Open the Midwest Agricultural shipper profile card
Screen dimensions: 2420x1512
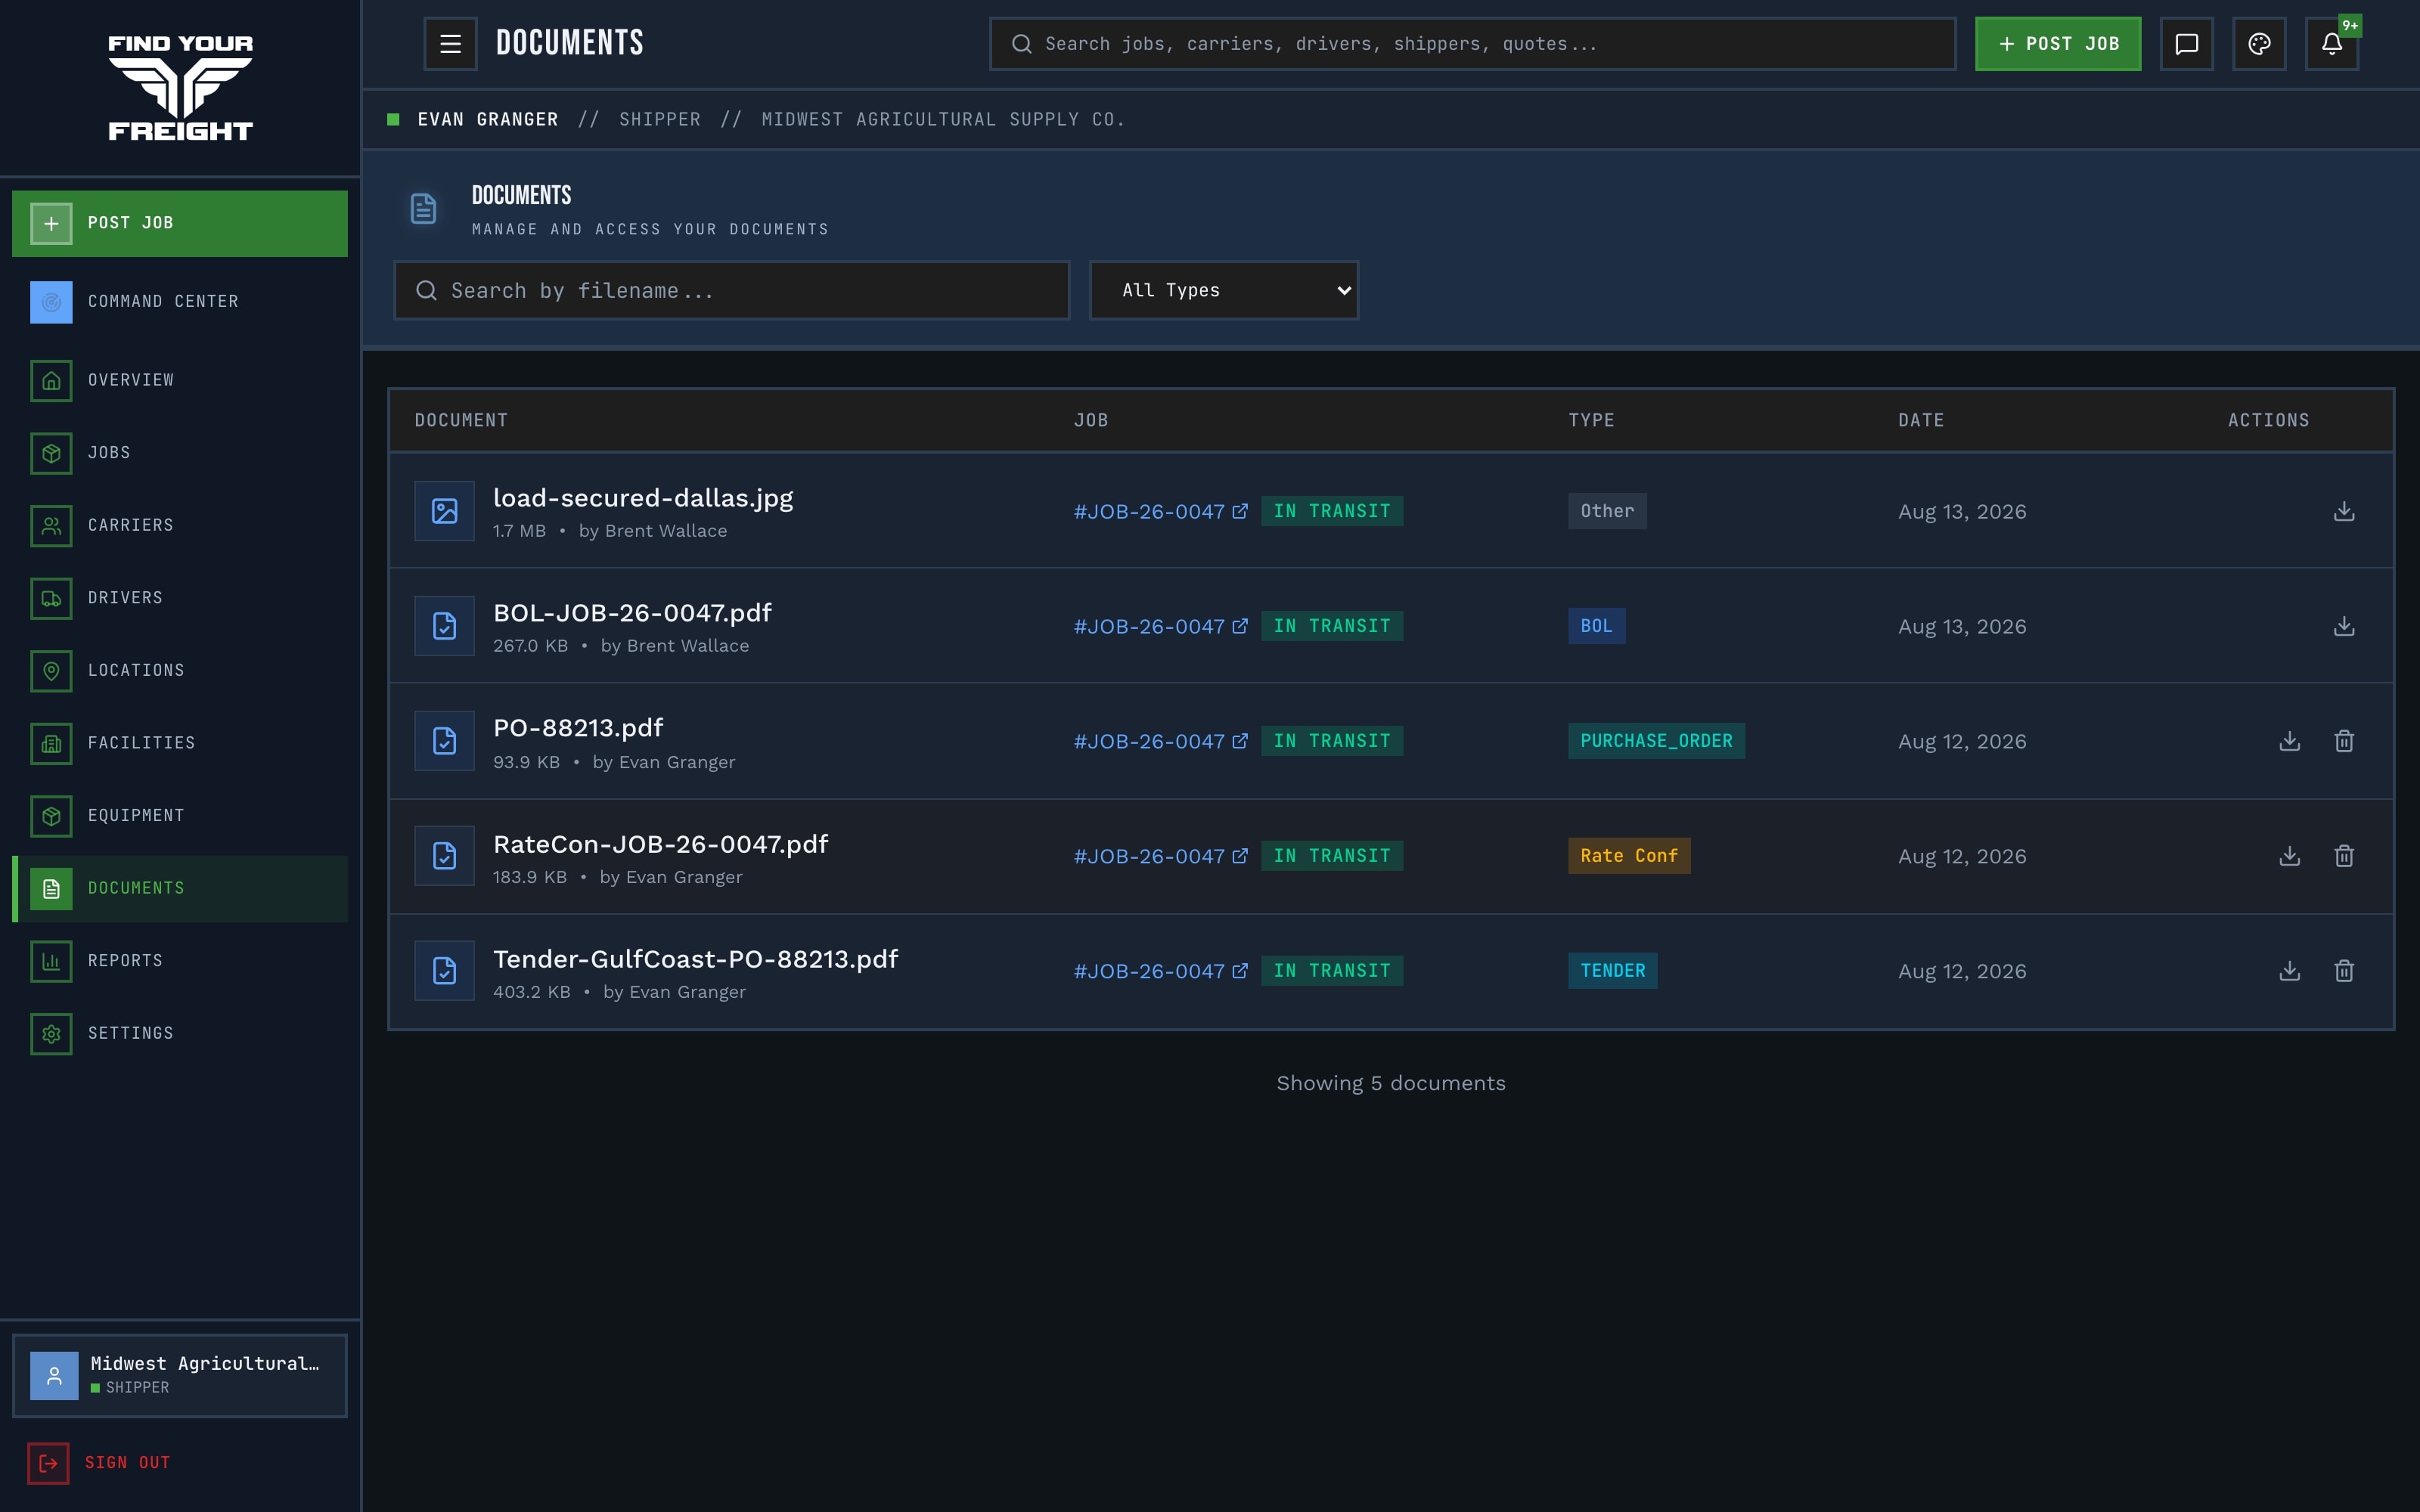[180, 1375]
